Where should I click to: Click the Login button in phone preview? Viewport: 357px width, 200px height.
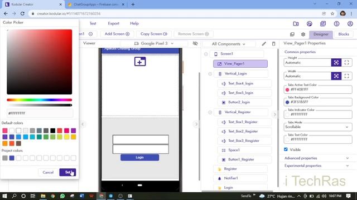[x=139, y=157]
